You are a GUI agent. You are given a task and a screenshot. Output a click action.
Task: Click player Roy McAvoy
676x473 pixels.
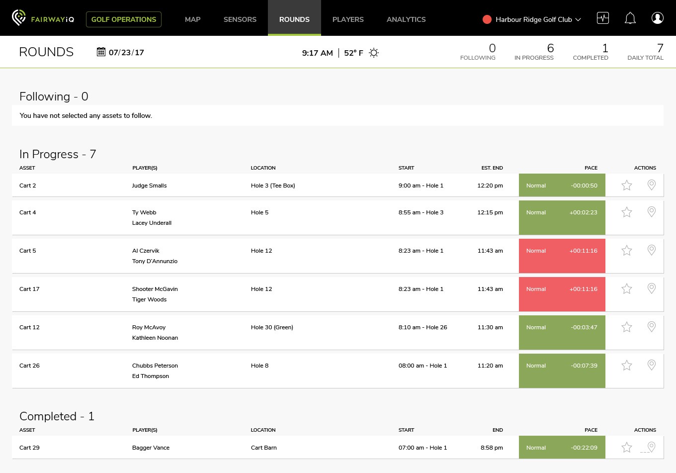pos(149,327)
